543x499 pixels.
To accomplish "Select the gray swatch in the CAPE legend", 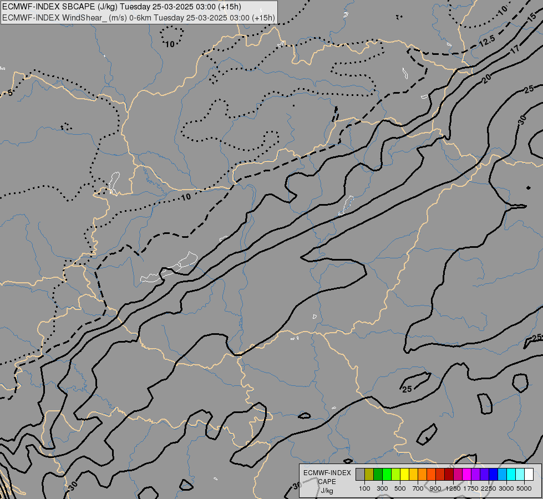I will click(x=360, y=475).
